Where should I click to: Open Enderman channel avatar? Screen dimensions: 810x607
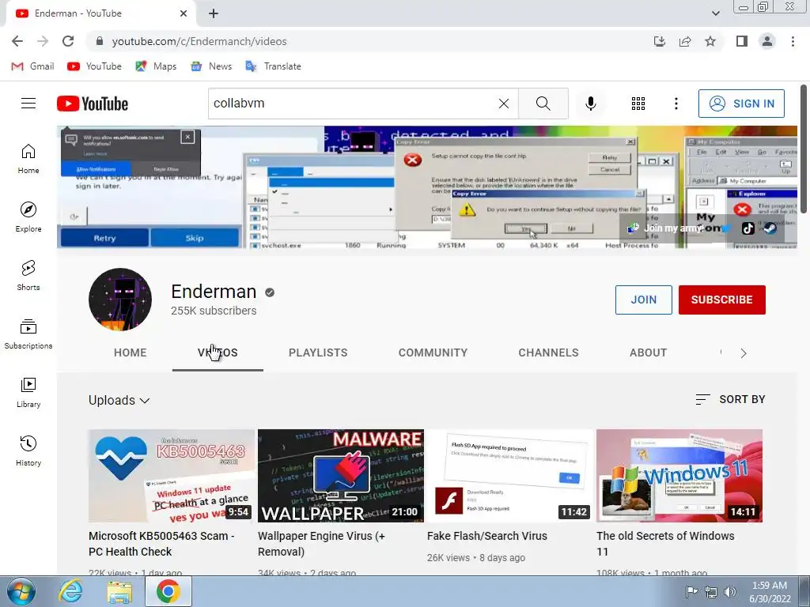[x=120, y=300]
